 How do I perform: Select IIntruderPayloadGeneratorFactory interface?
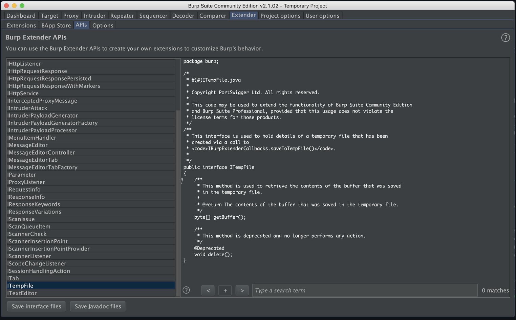coord(91,123)
